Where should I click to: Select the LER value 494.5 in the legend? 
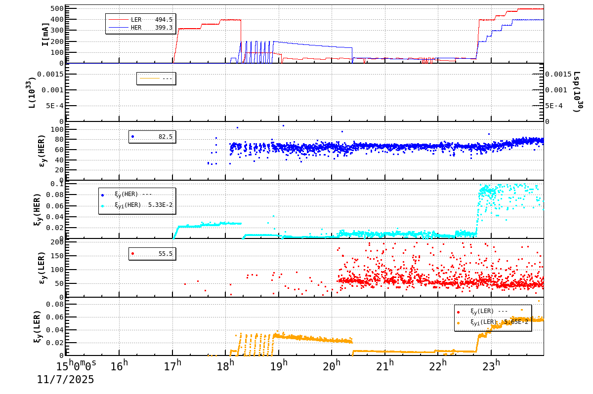coord(164,20)
